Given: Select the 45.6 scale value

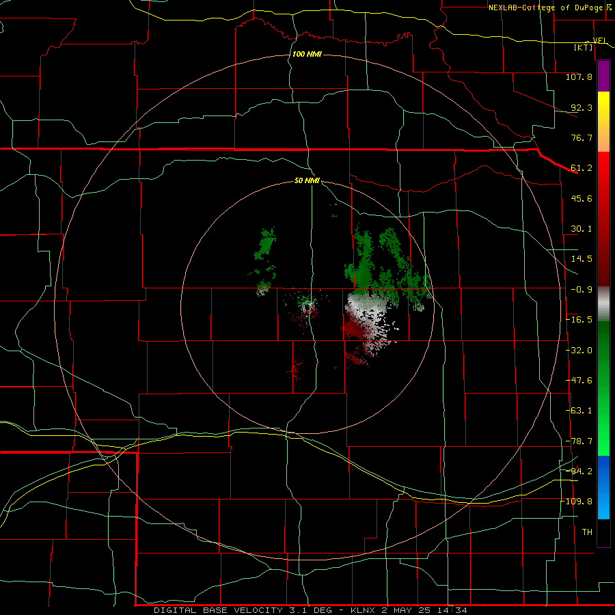Looking at the screenshot, I should [582, 198].
